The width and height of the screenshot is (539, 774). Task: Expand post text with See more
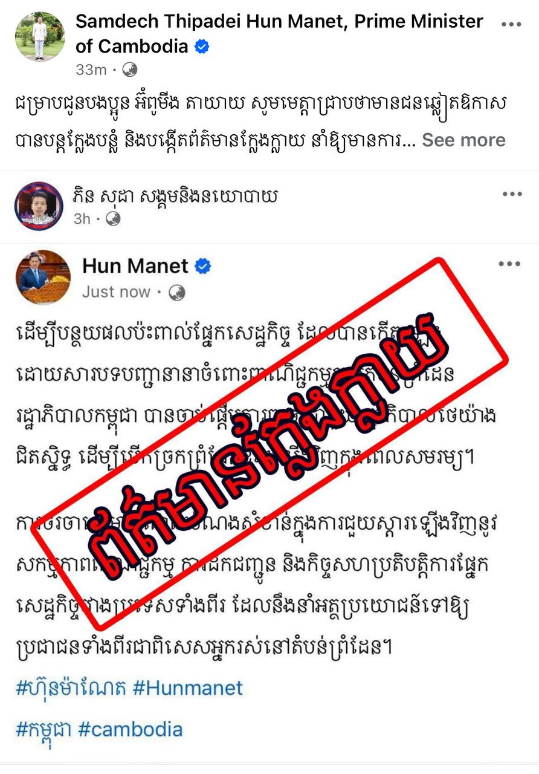[463, 140]
